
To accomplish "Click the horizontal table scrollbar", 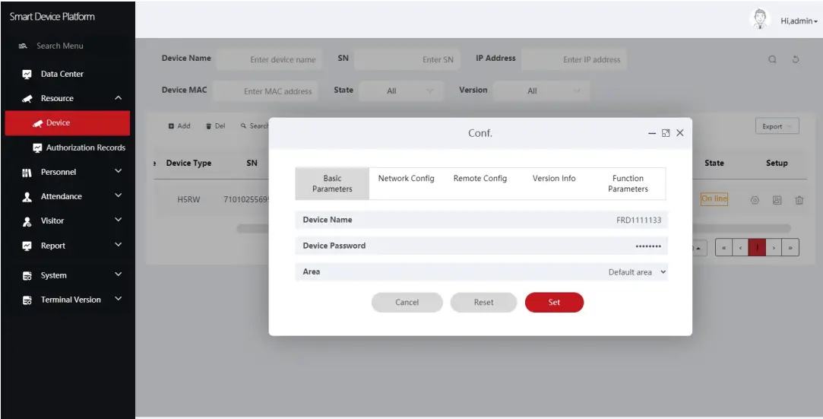I will 513,229.
